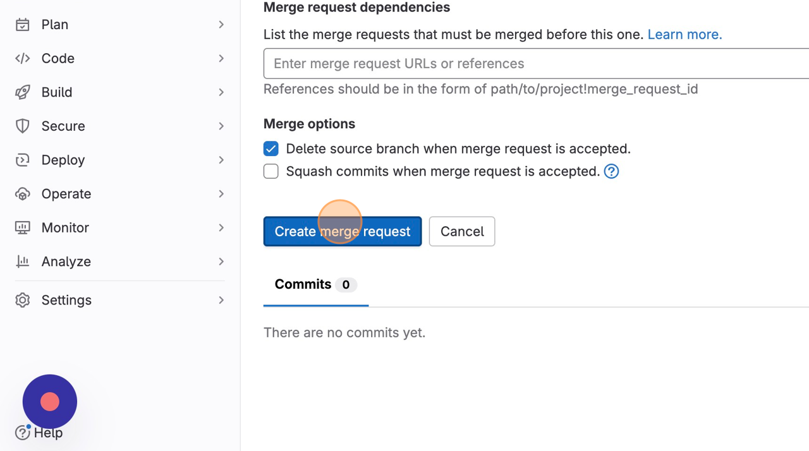This screenshot has width=809, height=451.
Task: Open the Plan sidebar section
Action: pos(120,25)
